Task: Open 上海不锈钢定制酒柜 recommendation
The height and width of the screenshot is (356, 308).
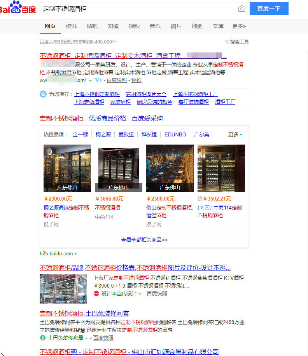Action: [x=97, y=94]
